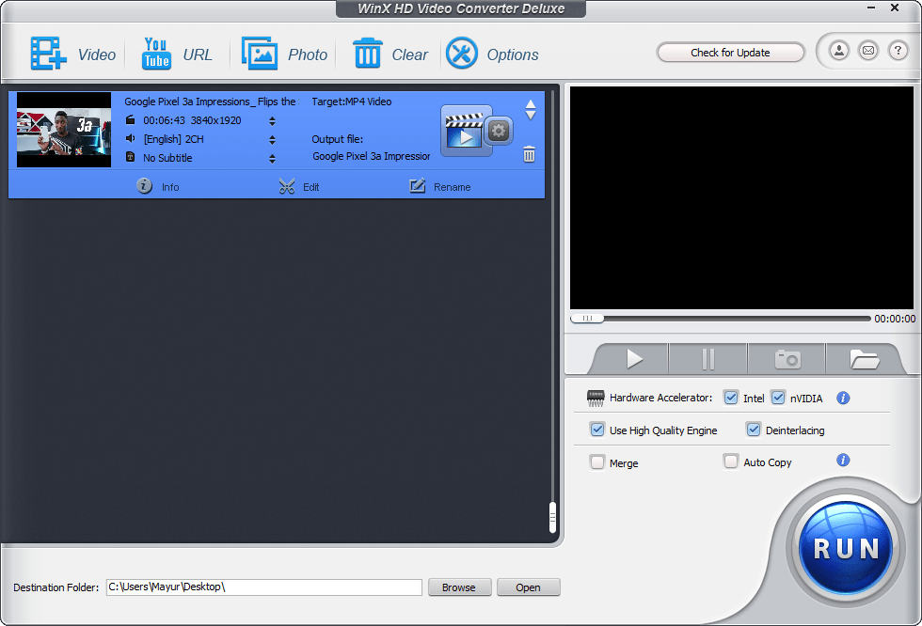Enable the Auto Copy checkbox
This screenshot has width=922, height=626.
[x=730, y=462]
